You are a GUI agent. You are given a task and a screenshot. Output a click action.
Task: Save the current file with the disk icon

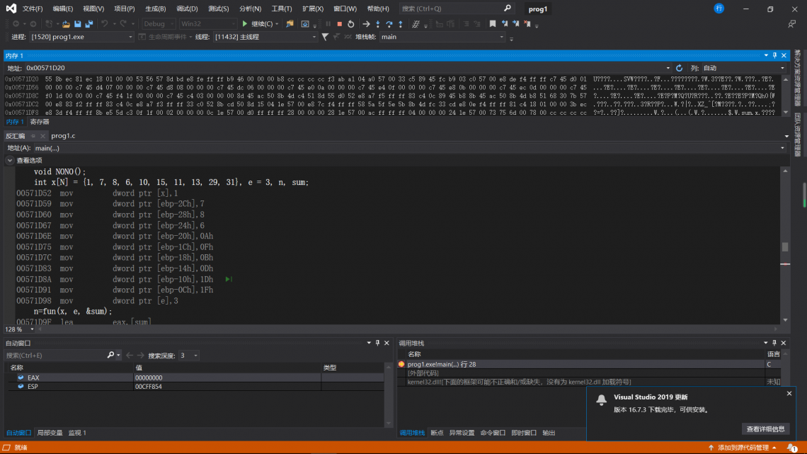(78, 24)
